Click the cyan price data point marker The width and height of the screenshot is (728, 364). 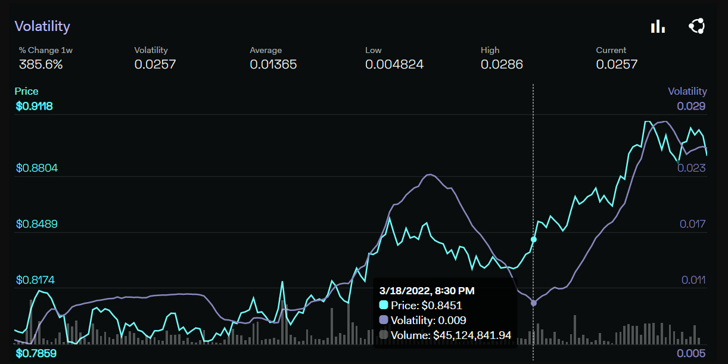[x=534, y=239]
